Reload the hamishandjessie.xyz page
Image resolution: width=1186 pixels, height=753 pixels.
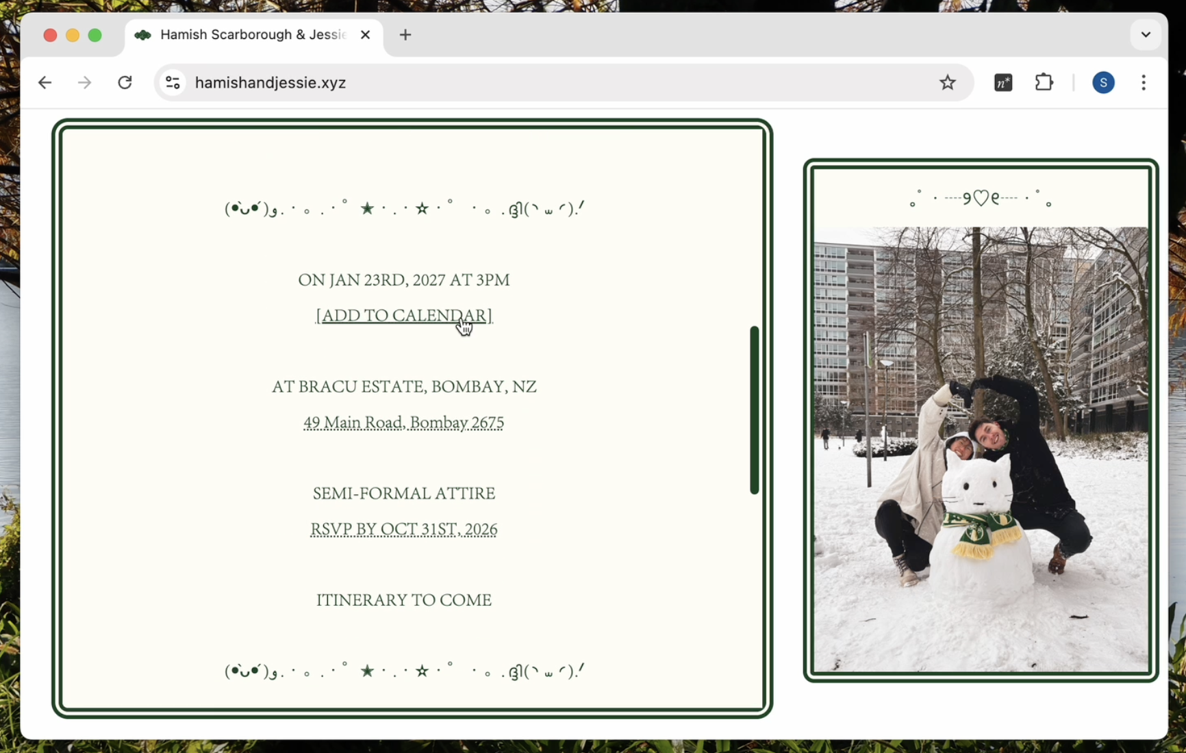(x=125, y=83)
